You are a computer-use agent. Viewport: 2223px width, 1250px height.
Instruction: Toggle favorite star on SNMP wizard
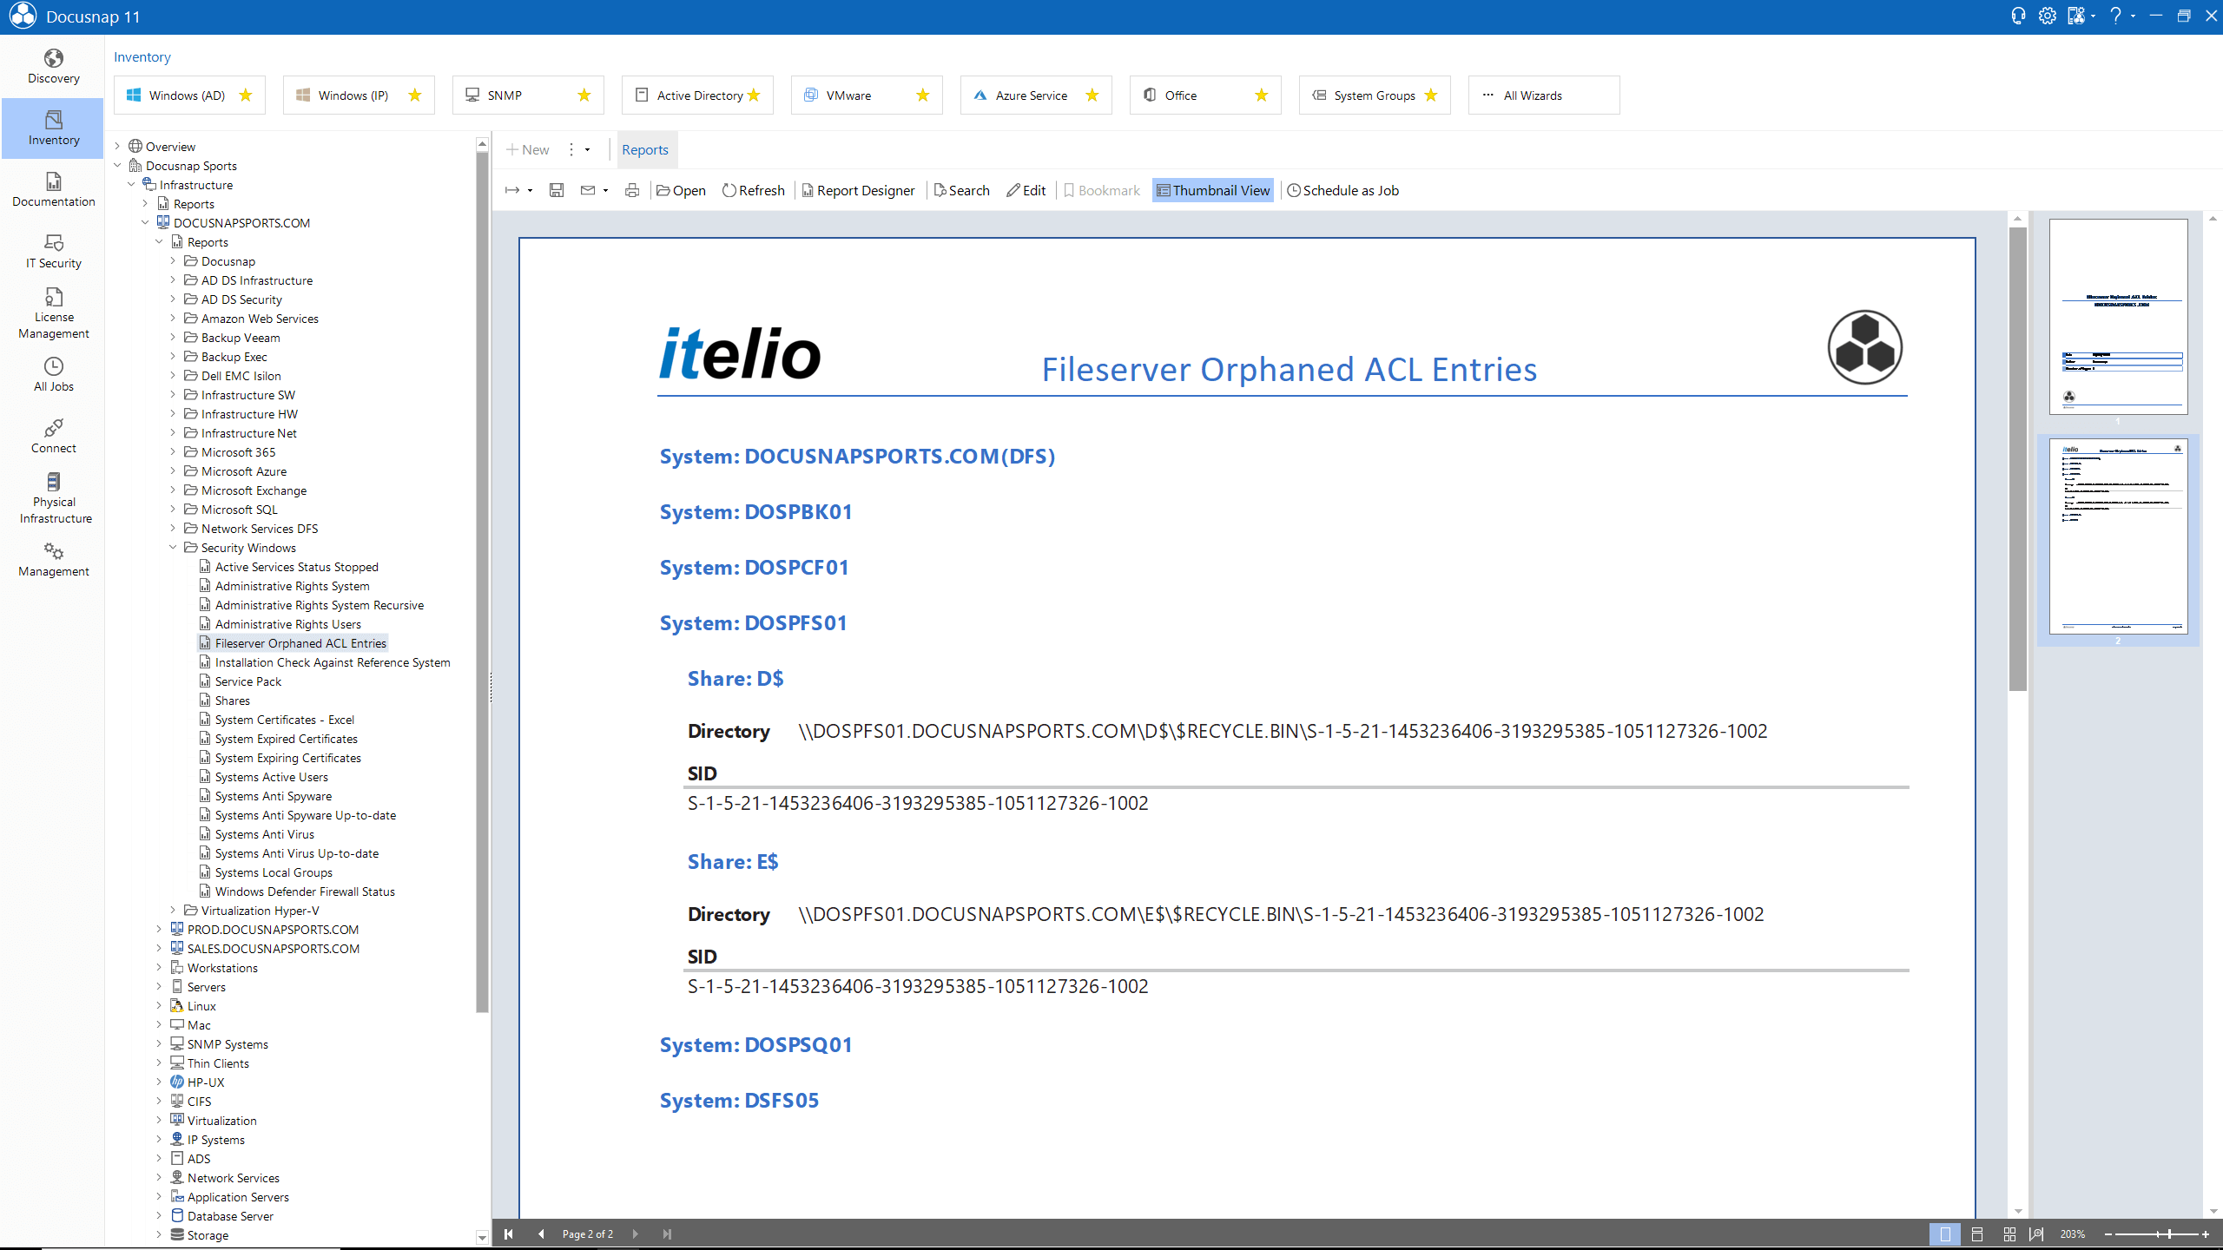tap(584, 95)
